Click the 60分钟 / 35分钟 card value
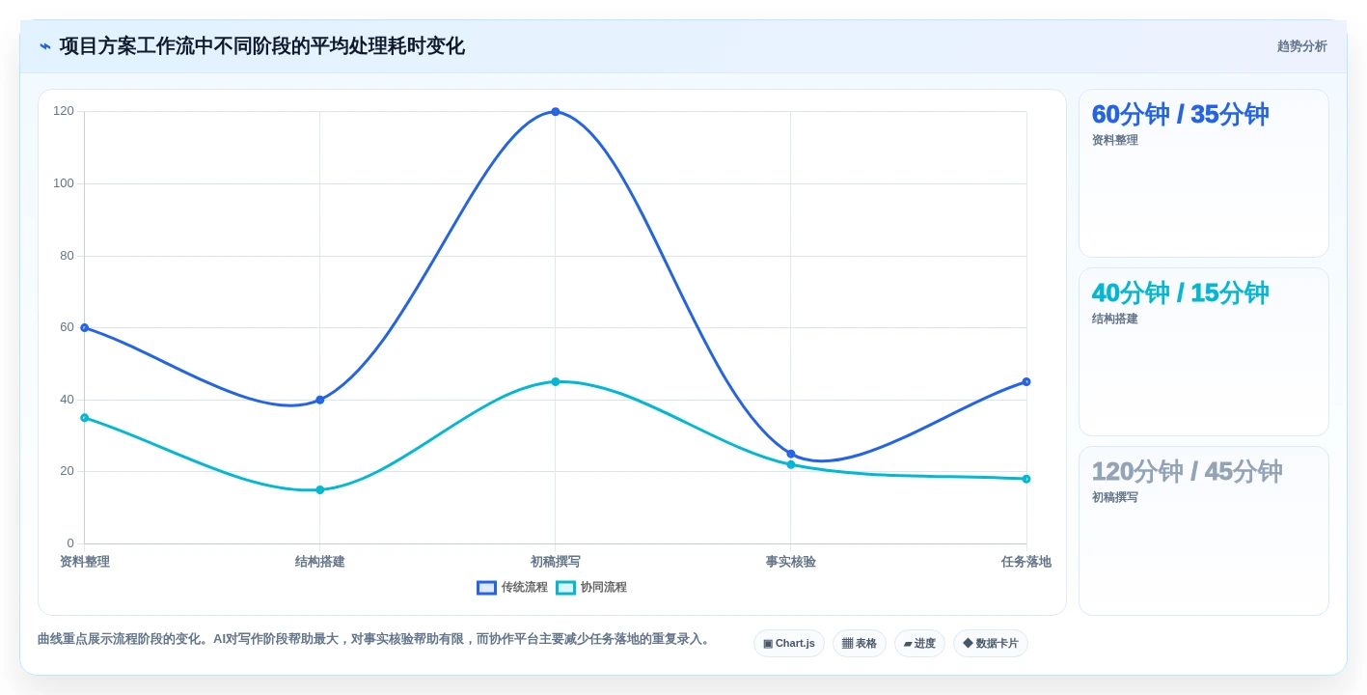 1180,115
